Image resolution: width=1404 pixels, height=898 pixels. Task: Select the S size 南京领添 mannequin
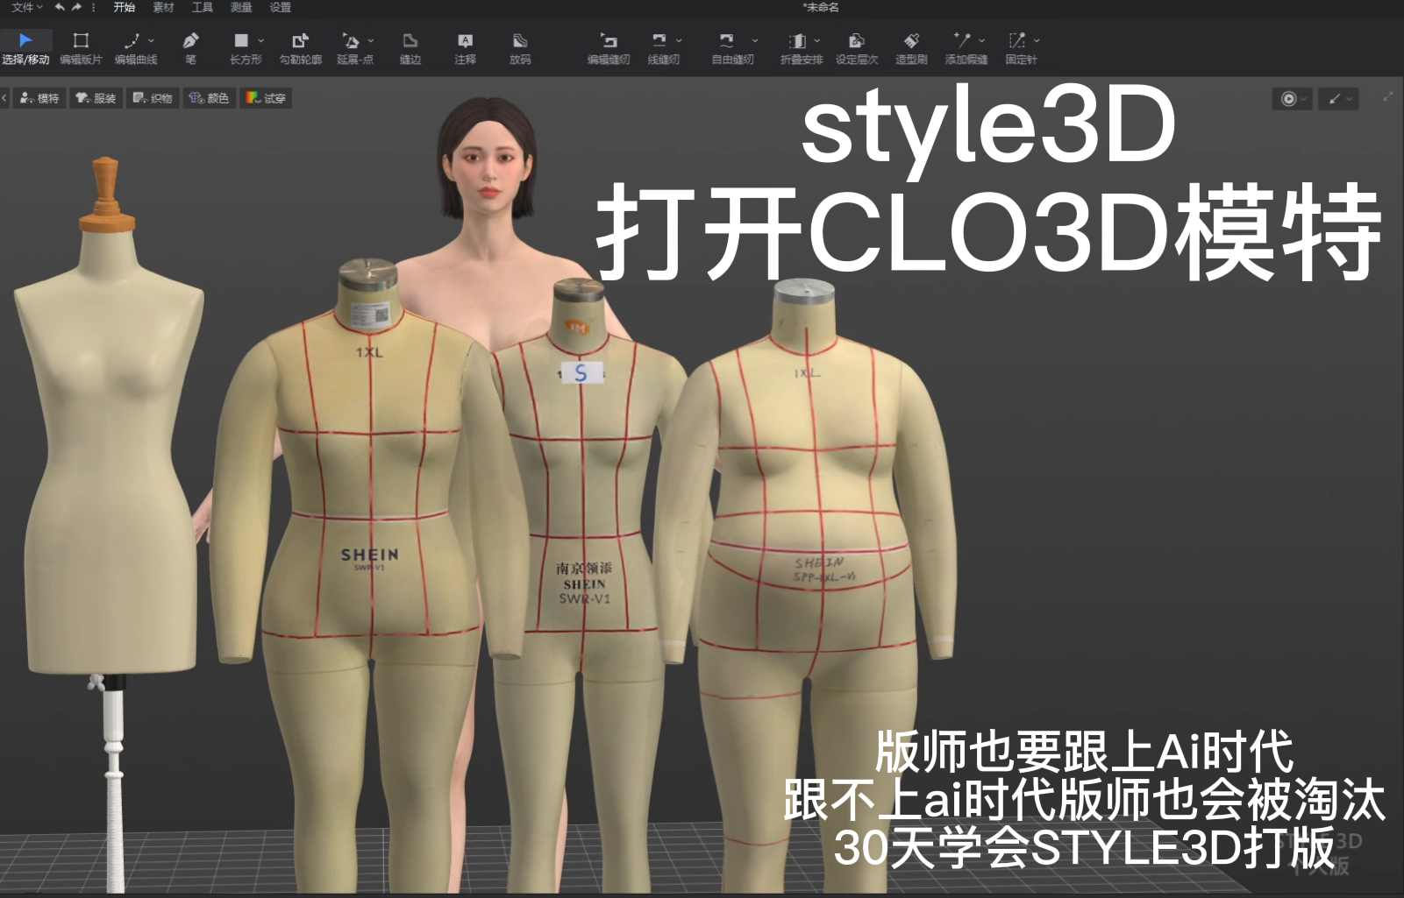(582, 526)
